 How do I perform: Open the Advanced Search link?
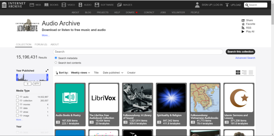(x=245, y=58)
